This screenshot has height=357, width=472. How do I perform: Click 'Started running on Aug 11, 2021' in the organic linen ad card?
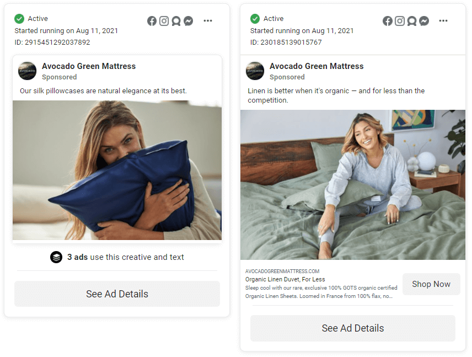point(302,31)
